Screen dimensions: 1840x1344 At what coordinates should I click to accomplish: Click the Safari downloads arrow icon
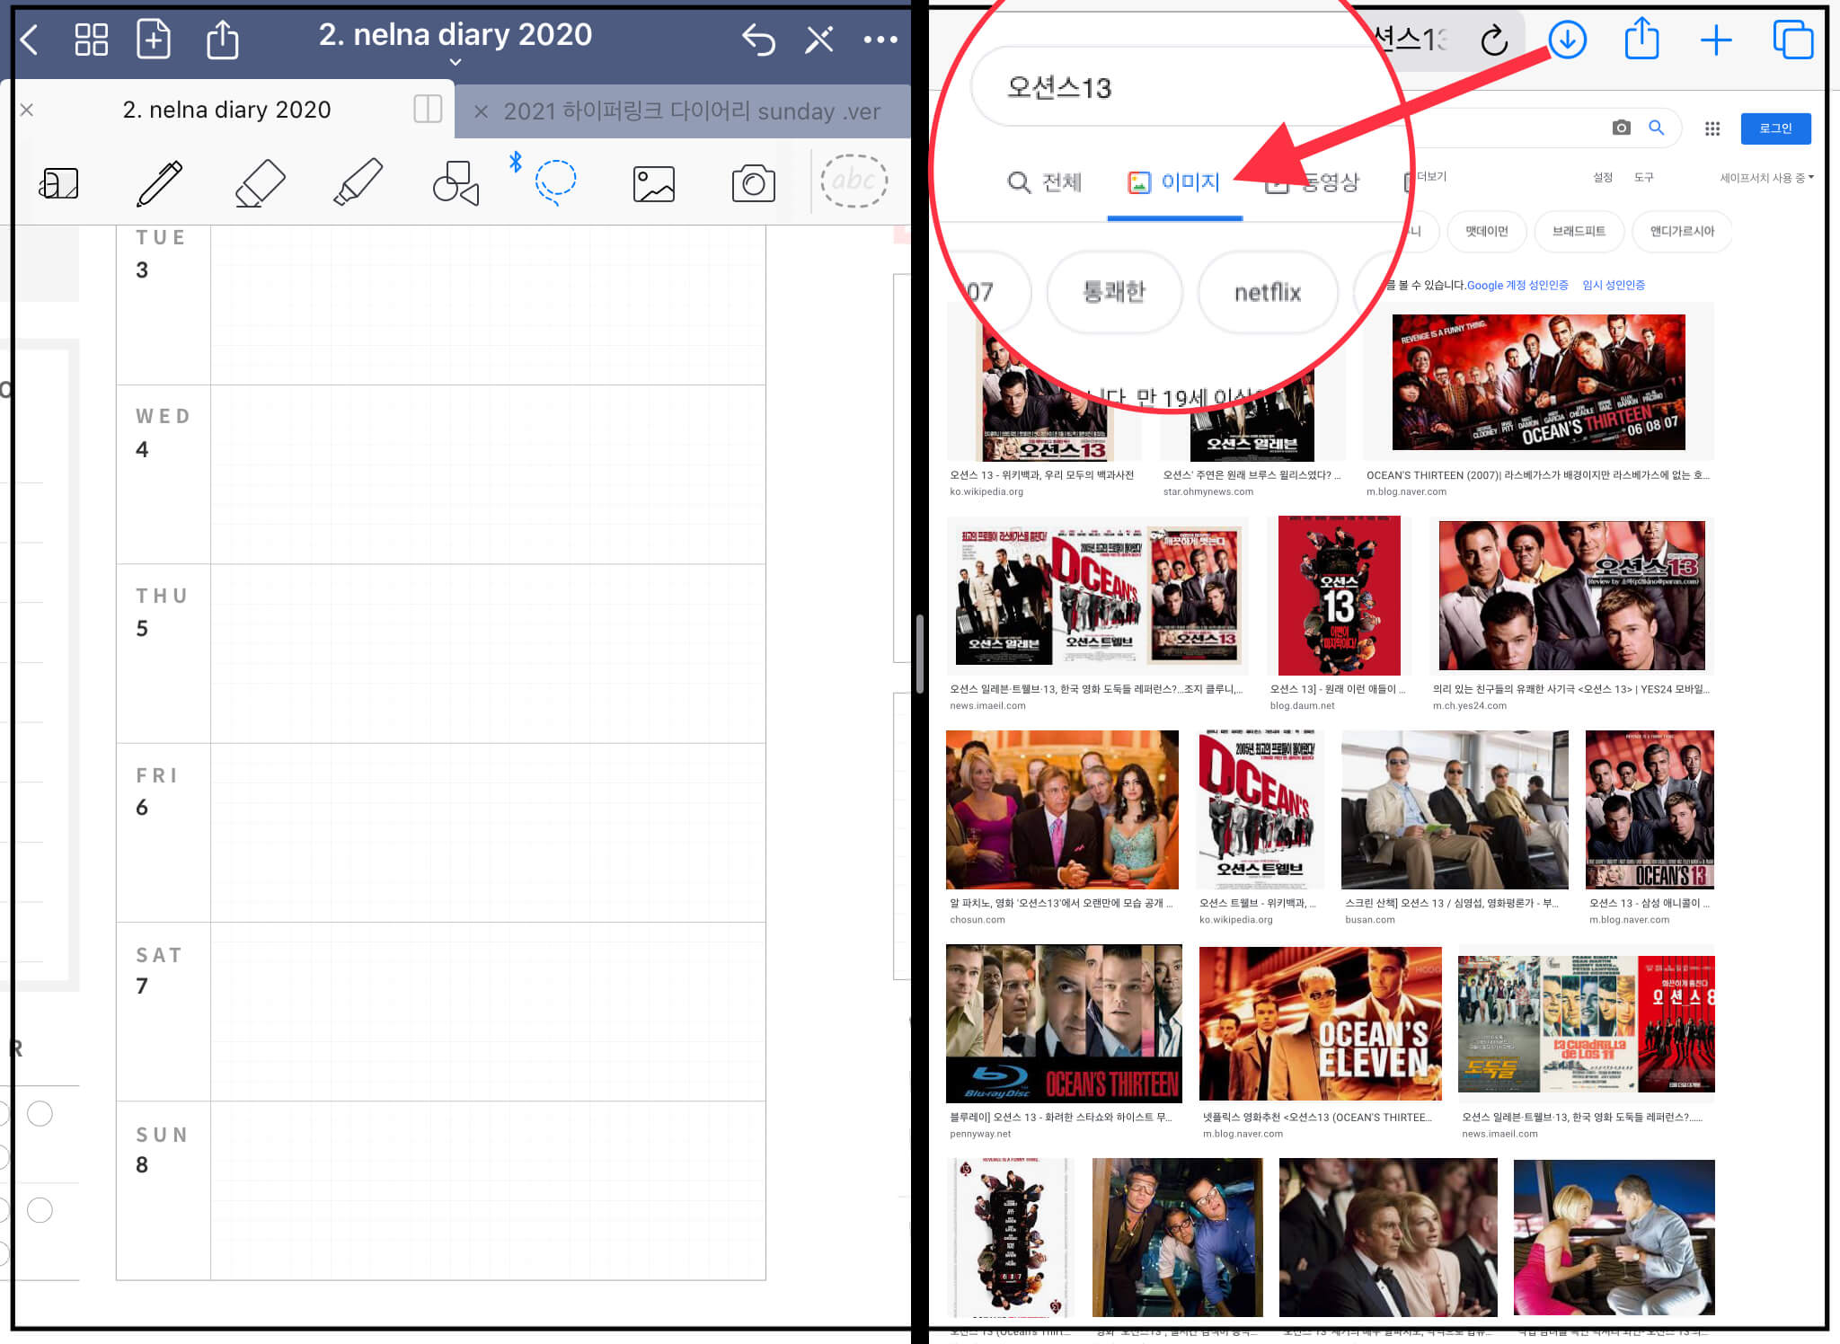tap(1567, 40)
